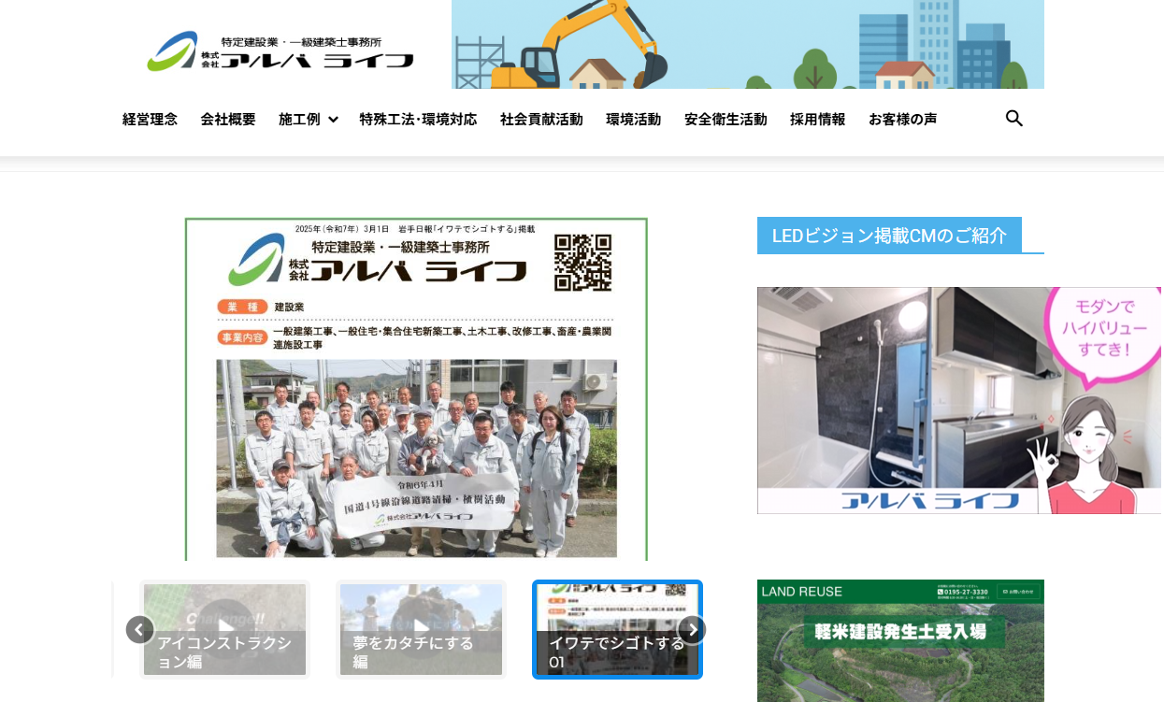Open the 環境活動 menu item

[633, 120]
